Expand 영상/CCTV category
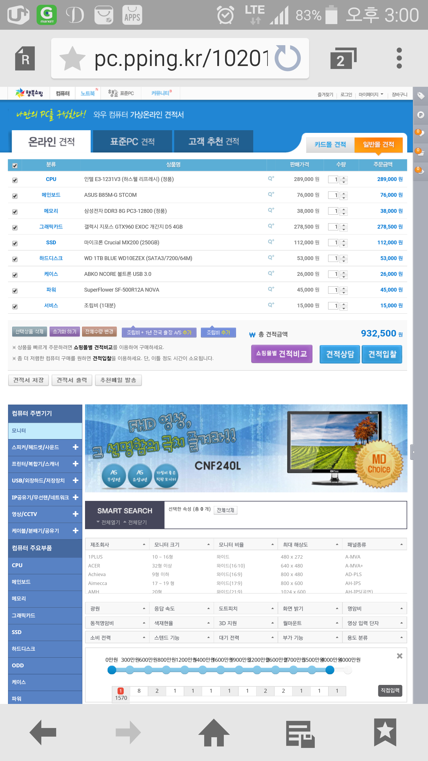The height and width of the screenshot is (761, 428). pos(75,514)
